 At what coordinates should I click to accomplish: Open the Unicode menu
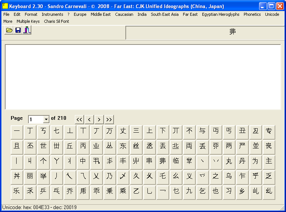tap(272, 14)
